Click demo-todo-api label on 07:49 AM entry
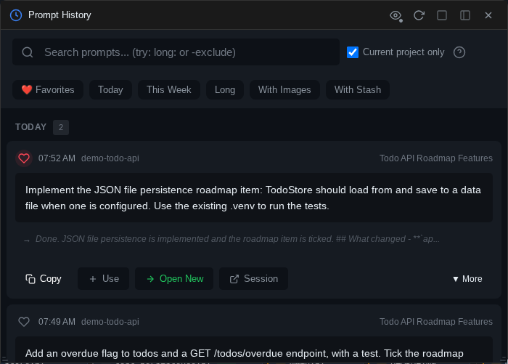Viewport: 508px width, 364px height. (x=110, y=322)
